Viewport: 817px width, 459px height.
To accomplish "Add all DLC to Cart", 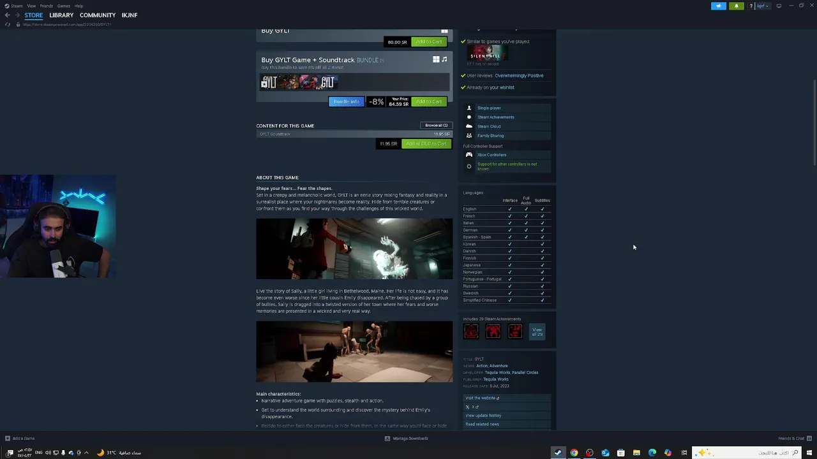I will [426, 144].
